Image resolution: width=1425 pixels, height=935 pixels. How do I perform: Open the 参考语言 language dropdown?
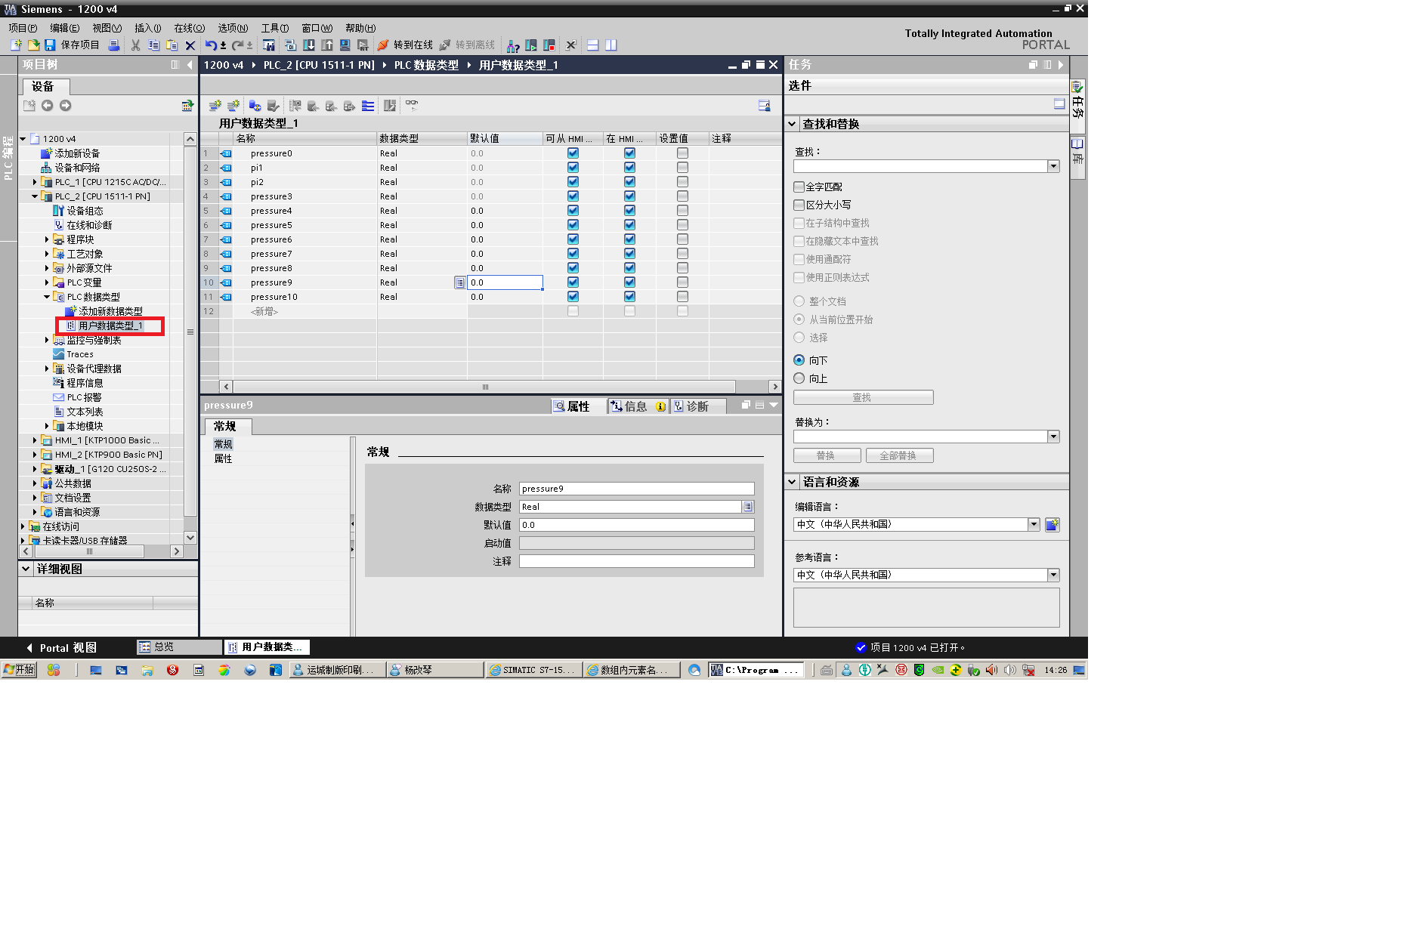[x=1053, y=575]
